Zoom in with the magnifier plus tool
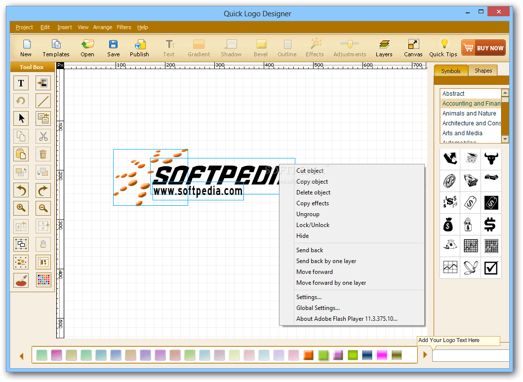 [x=21, y=208]
